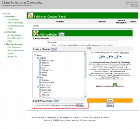
Task: Go to Monthly Payments
Action: pyautogui.click(x=16, y=26)
